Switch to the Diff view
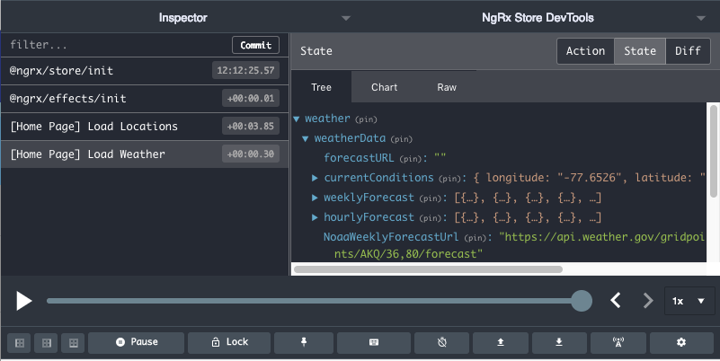The height and width of the screenshot is (361, 720). pos(688,51)
